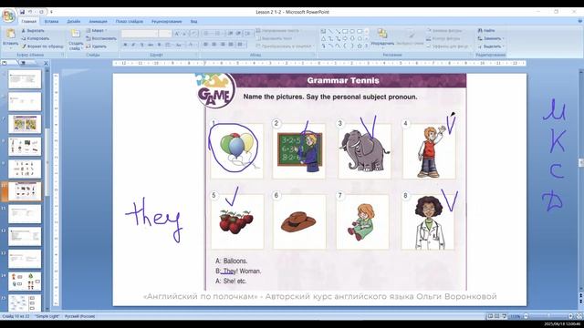
Task: Open the Select (Выделить) dropdown
Action: coord(491,46)
